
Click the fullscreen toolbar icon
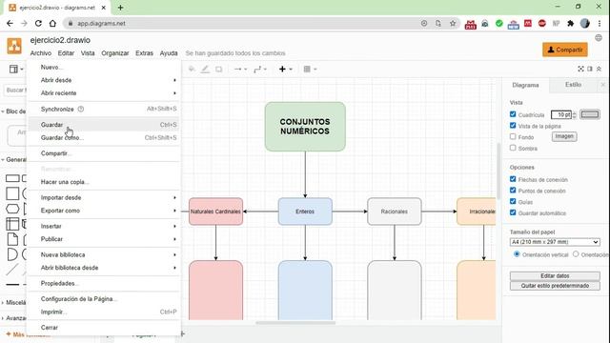[580, 69]
